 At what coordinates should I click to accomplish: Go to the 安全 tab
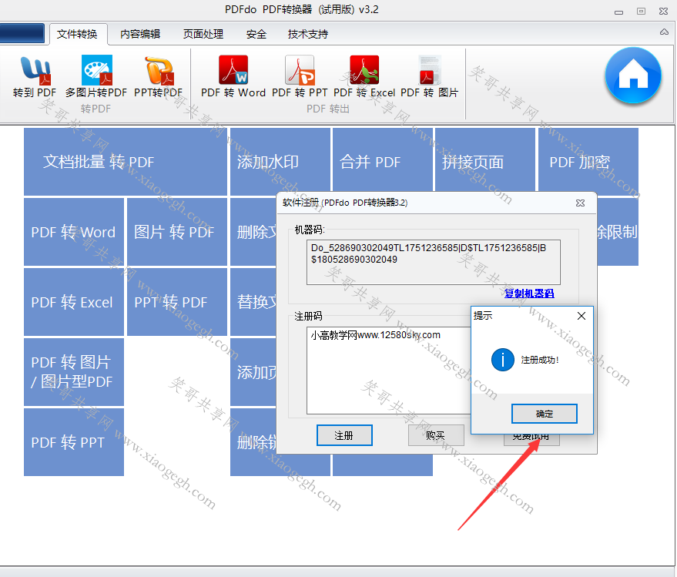[x=256, y=34]
